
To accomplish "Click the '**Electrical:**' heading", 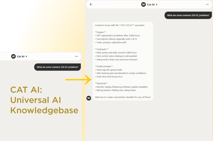I will 101,83.
